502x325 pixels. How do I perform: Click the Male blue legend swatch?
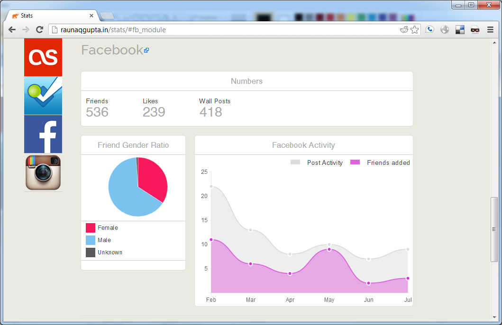[x=90, y=240]
